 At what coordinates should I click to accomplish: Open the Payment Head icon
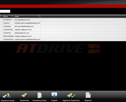[x=7, y=95]
